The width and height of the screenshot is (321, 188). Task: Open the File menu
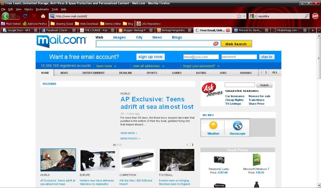3,9
